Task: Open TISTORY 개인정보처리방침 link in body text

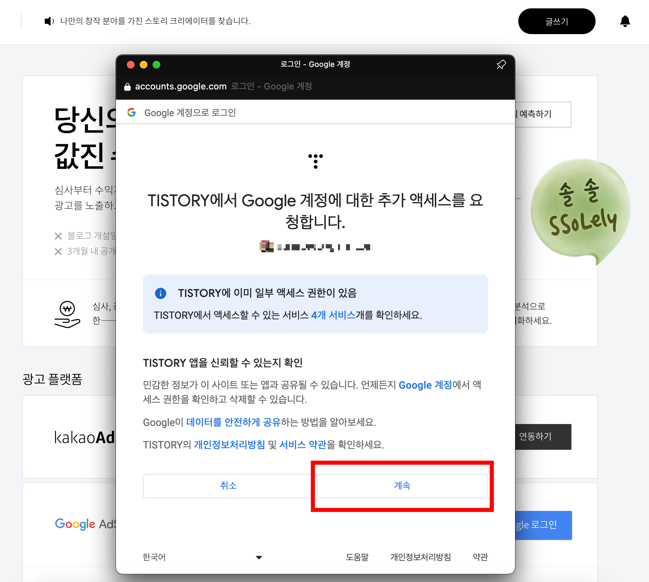Action: [x=230, y=445]
